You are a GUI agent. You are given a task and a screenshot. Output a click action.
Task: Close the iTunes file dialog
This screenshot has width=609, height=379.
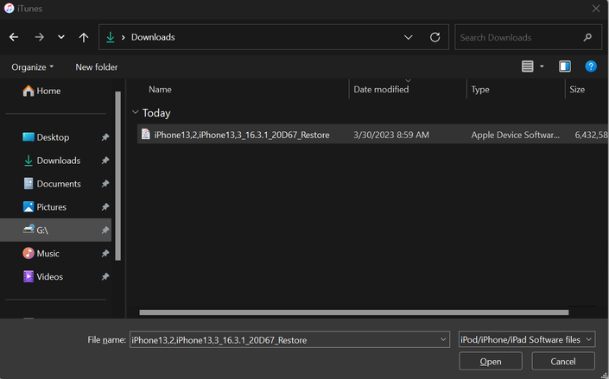pos(596,8)
